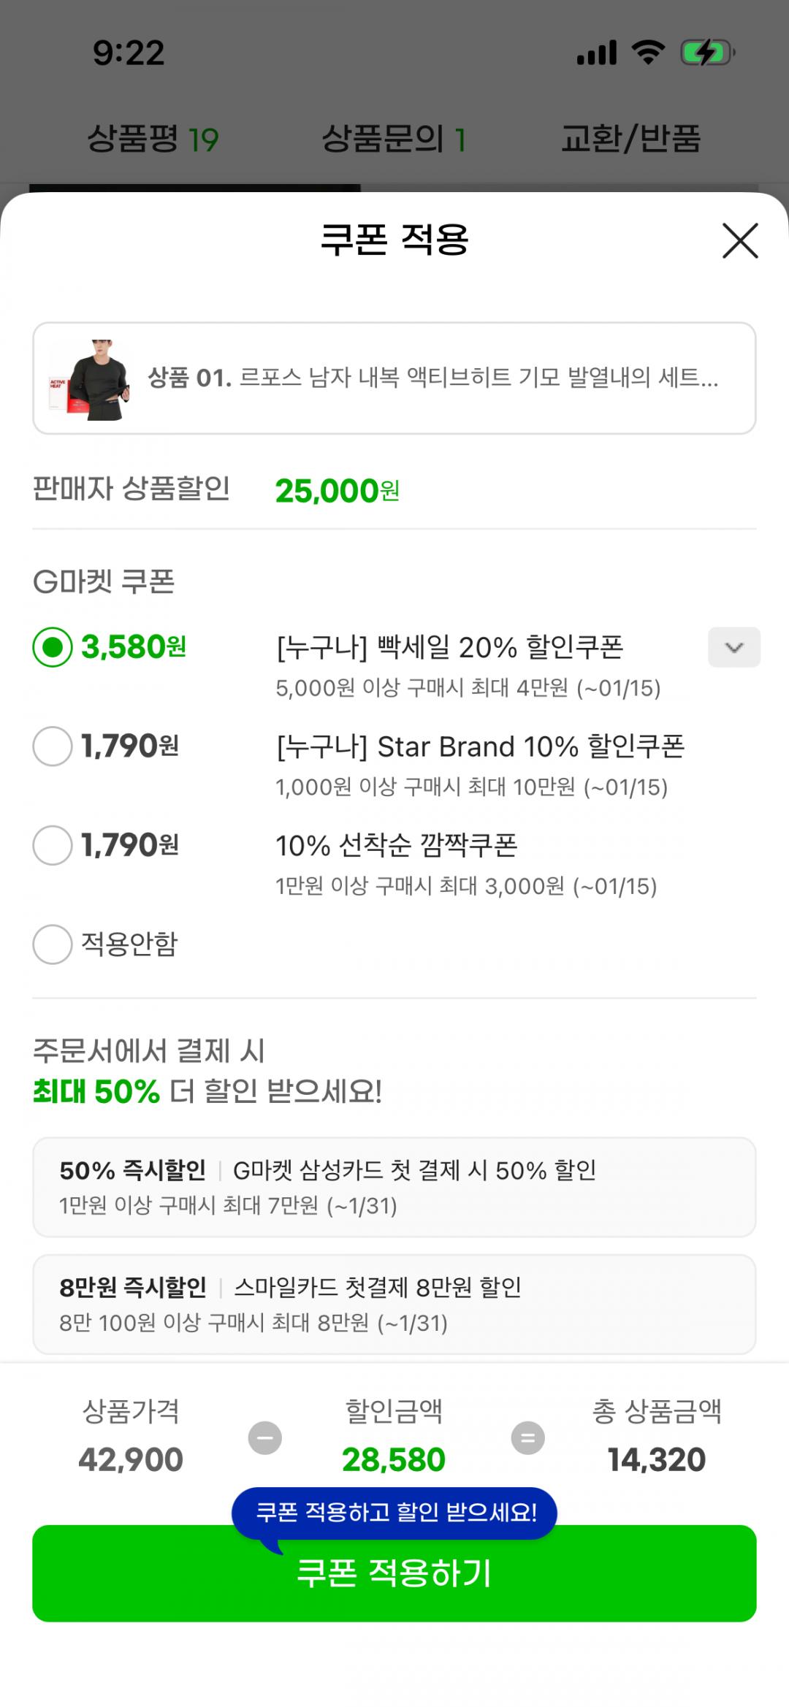
Task: Select the 3,580원 빡세일 20% coupon radio
Action: pos(53,647)
